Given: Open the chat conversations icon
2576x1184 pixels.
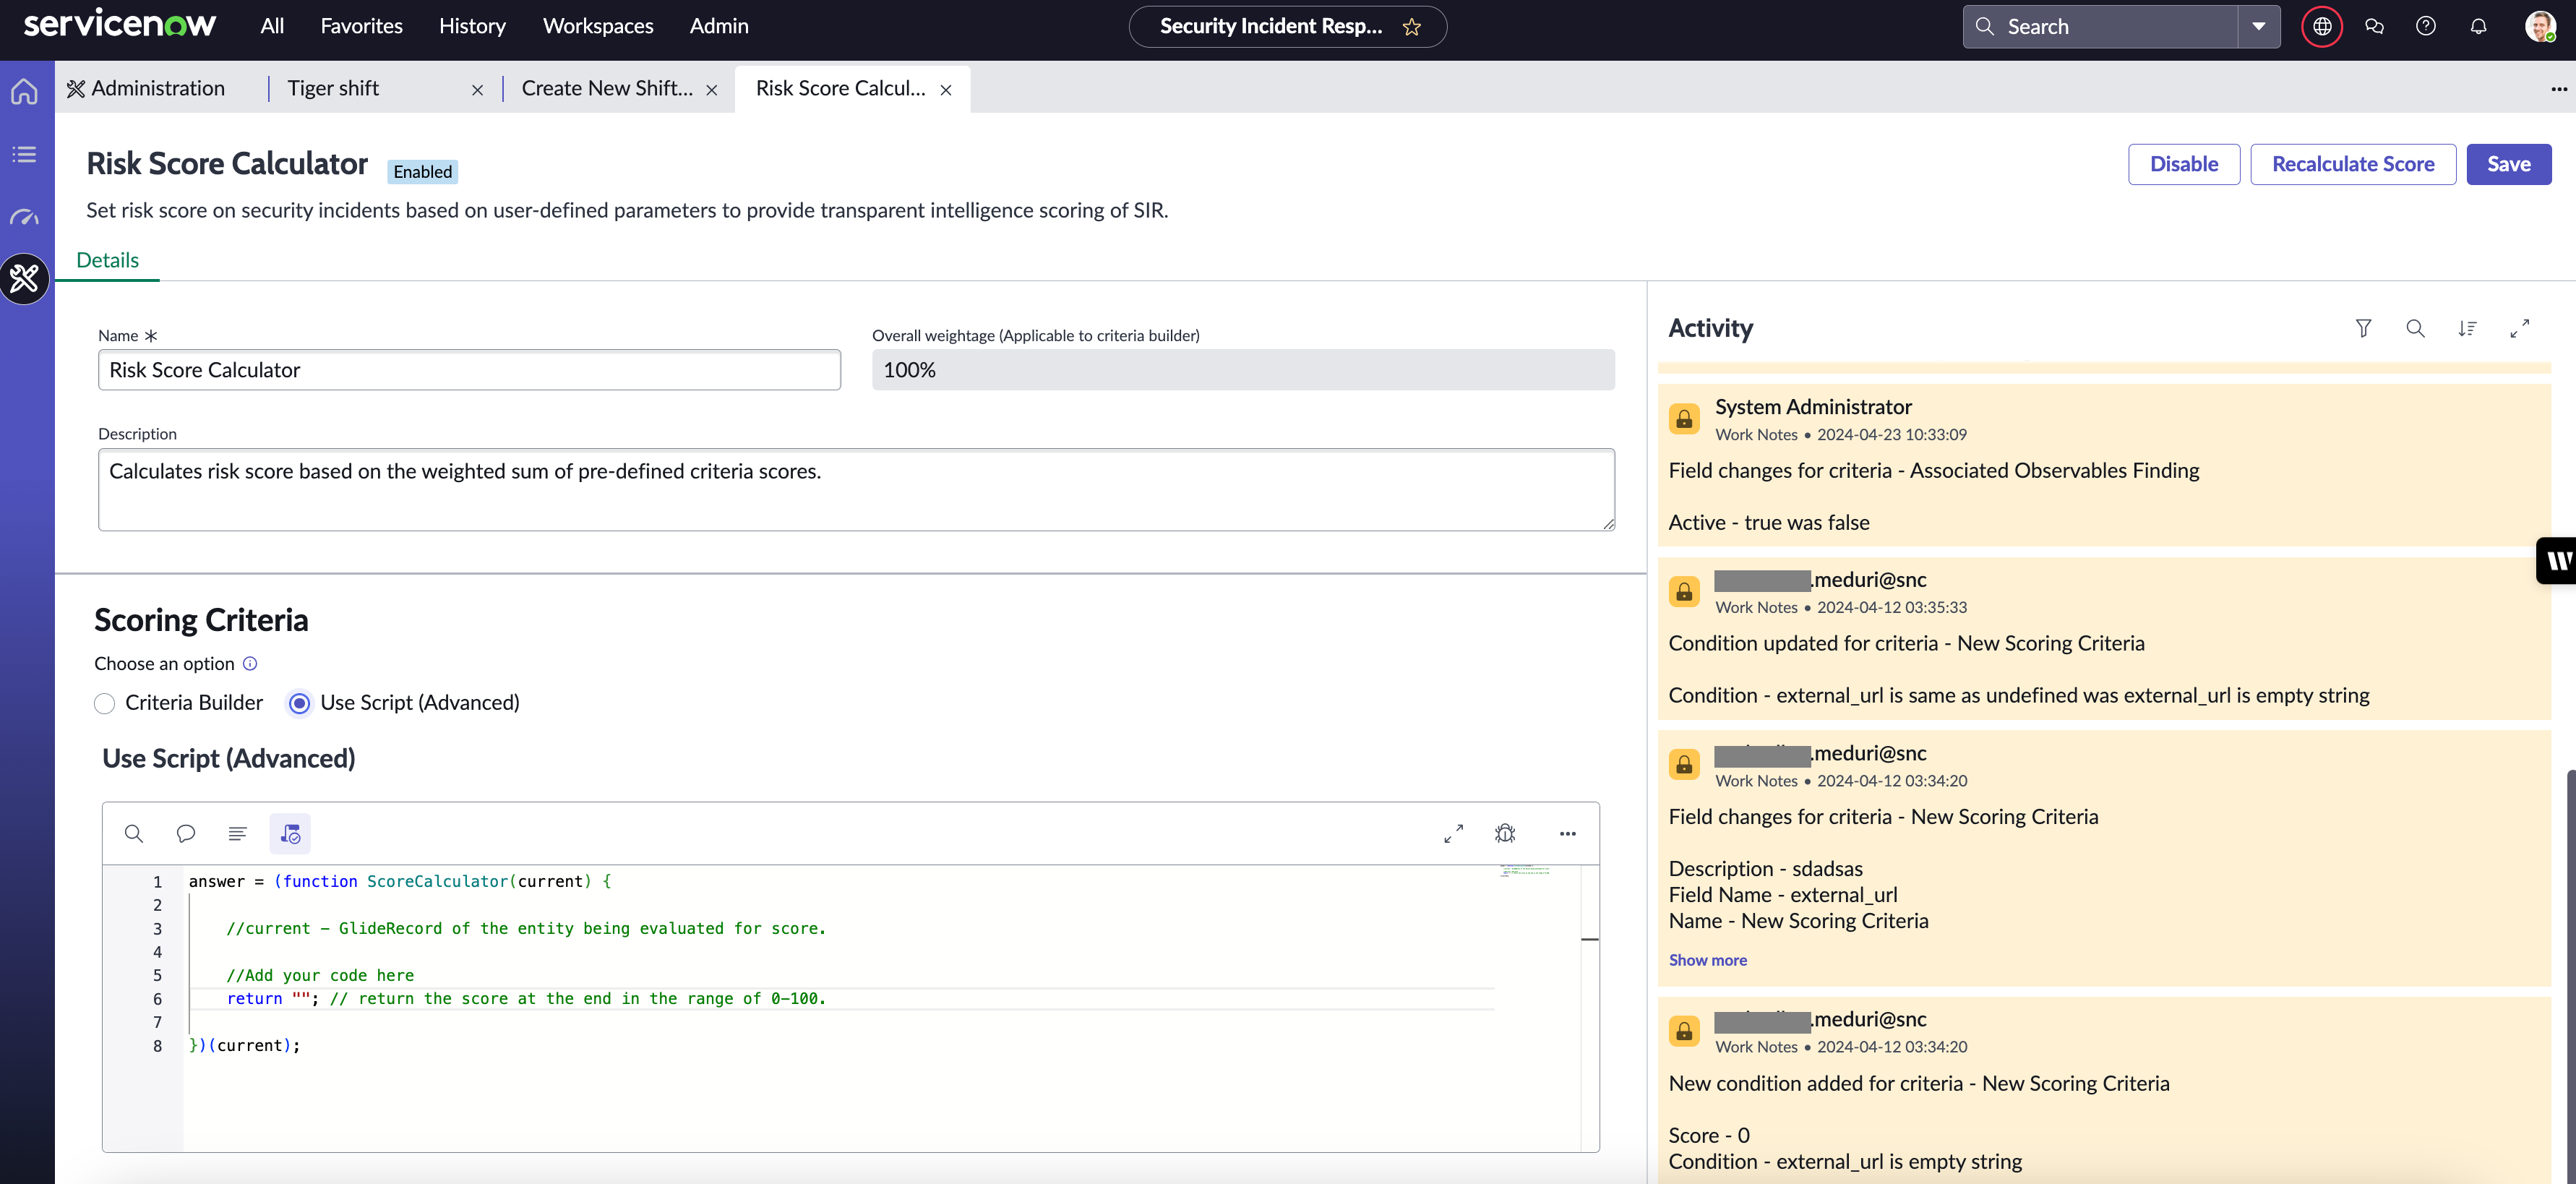Looking at the screenshot, I should tap(2374, 27).
